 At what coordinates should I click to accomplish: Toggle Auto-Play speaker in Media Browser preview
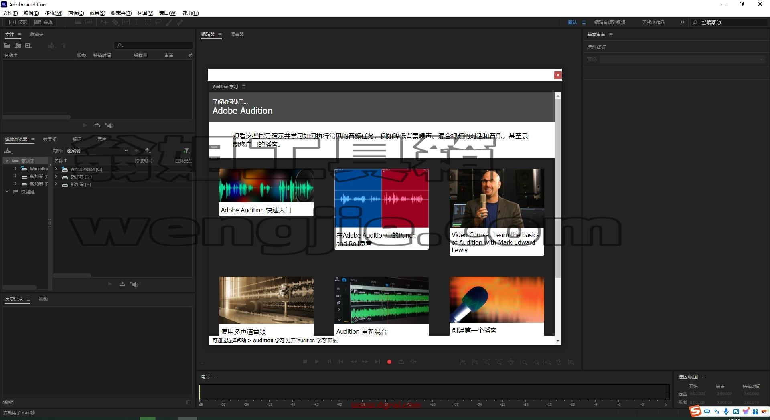point(134,284)
